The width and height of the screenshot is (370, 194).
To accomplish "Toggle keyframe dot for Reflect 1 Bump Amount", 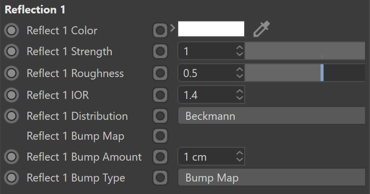I will tap(11, 157).
